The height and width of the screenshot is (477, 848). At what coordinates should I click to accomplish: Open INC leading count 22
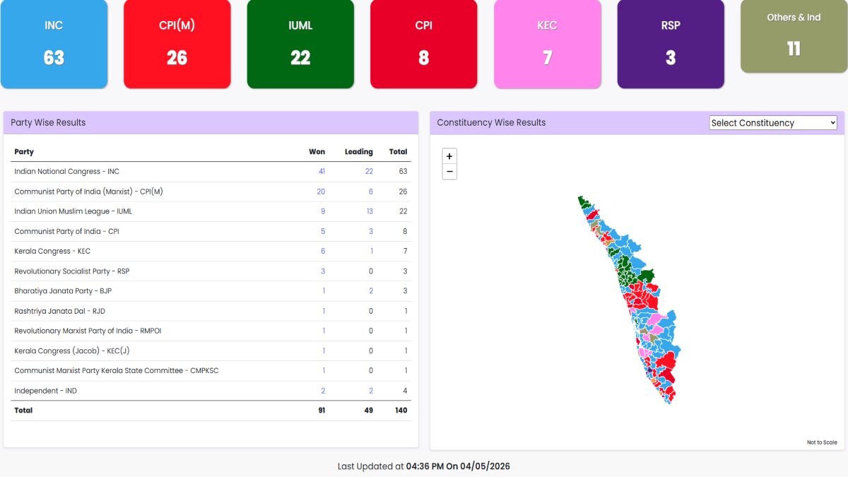point(369,172)
